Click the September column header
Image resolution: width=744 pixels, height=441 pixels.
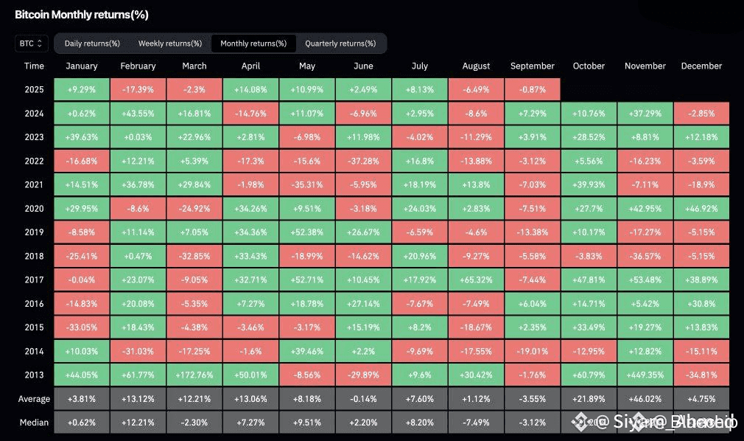pyautogui.click(x=533, y=66)
